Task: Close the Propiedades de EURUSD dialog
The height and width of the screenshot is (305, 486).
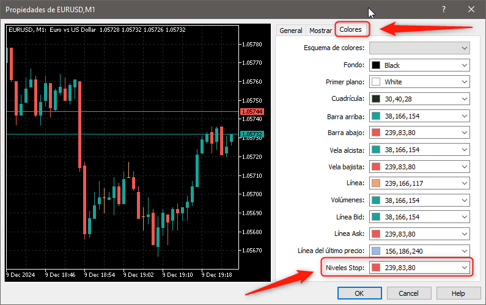Action: [471, 9]
